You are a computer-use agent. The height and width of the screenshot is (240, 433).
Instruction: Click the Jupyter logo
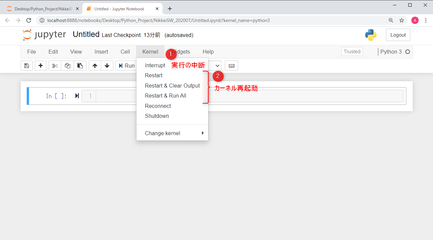[x=44, y=35]
